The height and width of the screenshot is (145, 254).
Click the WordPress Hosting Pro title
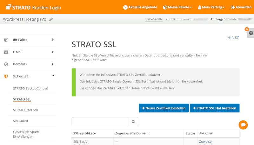pyautogui.click(x=25, y=19)
